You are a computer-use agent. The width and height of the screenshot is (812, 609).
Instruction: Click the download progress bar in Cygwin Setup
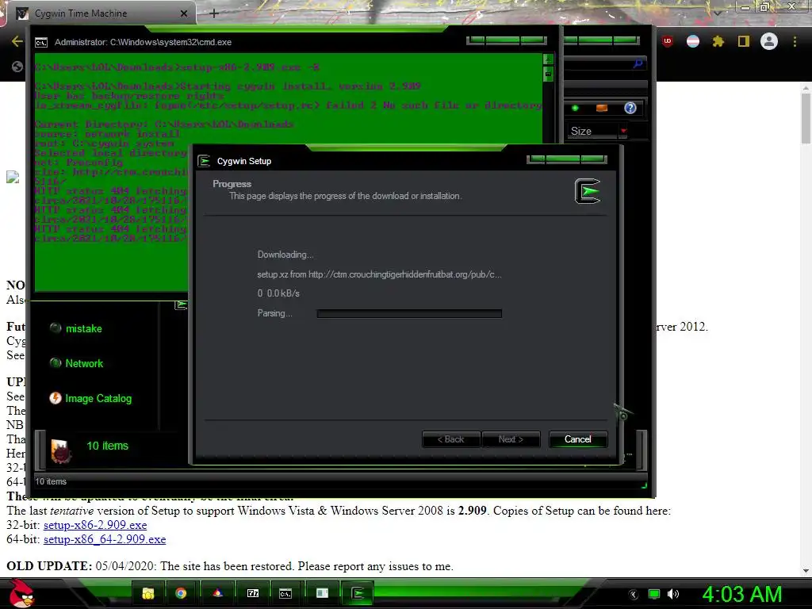pos(409,313)
